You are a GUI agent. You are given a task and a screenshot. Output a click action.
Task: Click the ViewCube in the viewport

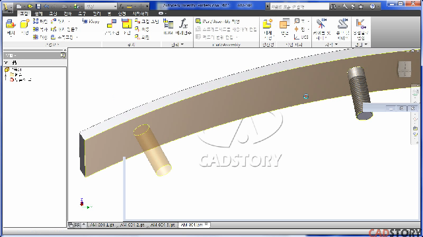click(404, 68)
